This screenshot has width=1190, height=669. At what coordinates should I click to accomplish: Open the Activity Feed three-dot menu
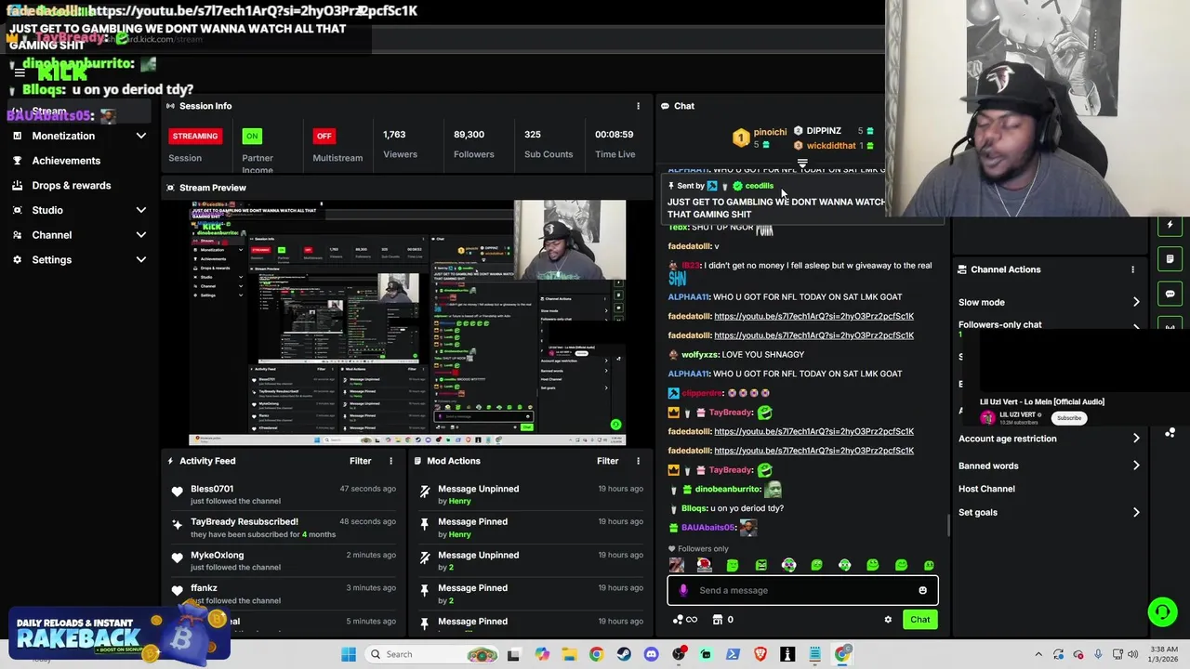(x=390, y=461)
